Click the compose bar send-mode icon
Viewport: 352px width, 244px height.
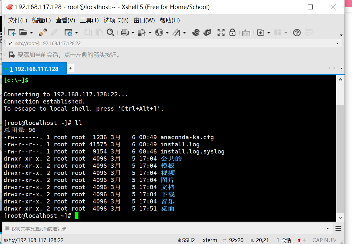click(x=7, y=228)
